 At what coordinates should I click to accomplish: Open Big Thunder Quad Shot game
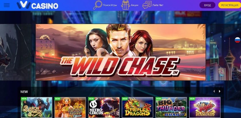coord(171,107)
